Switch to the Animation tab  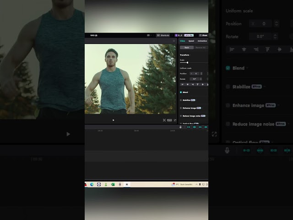(202, 41)
